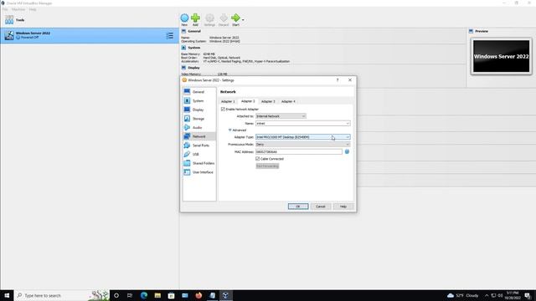
Task: Switch to the Adapter 4 tab
Action: coord(288,101)
